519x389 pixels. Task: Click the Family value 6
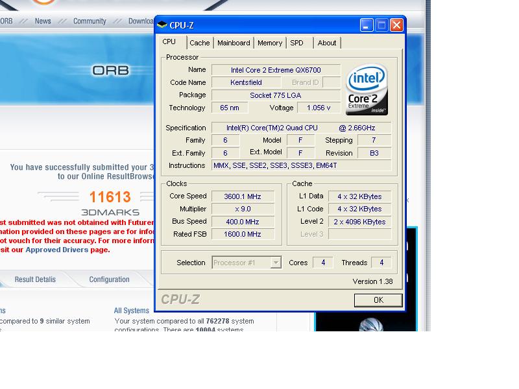pyautogui.click(x=225, y=140)
